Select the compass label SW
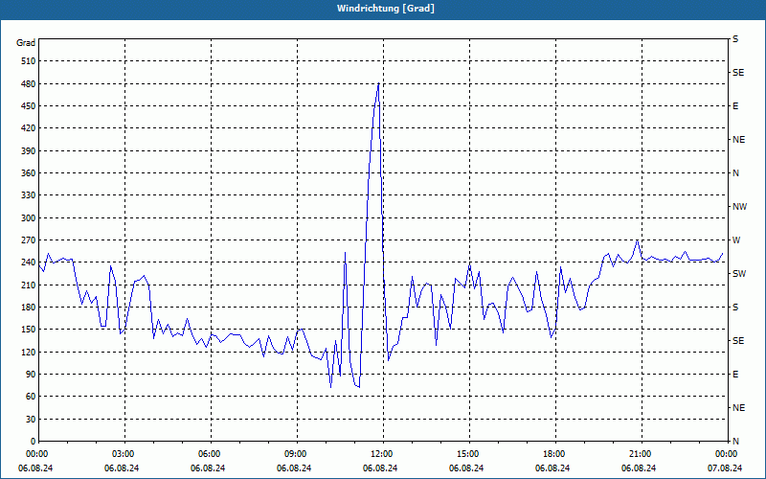This screenshot has width=766, height=479. point(739,274)
